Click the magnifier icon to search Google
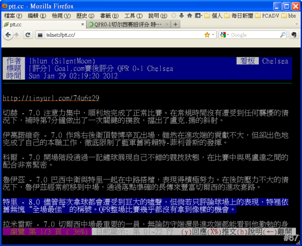The width and height of the screenshot is (302, 246). coord(282,35)
